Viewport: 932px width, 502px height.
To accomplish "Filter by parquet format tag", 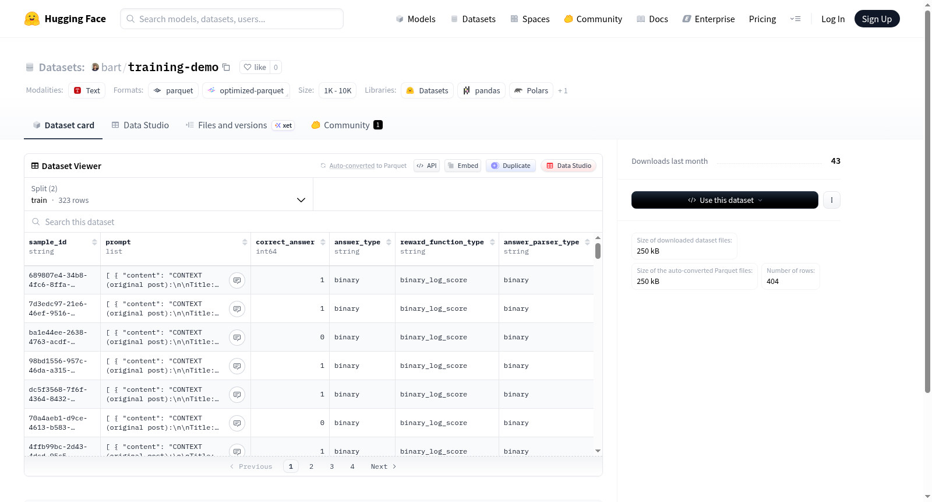I will pos(174,90).
